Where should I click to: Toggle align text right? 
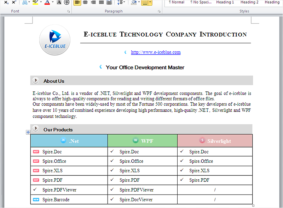tap(93, 2)
